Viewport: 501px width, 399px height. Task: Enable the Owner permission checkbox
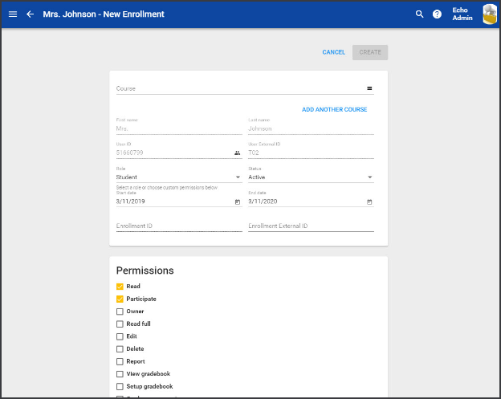[x=120, y=311]
